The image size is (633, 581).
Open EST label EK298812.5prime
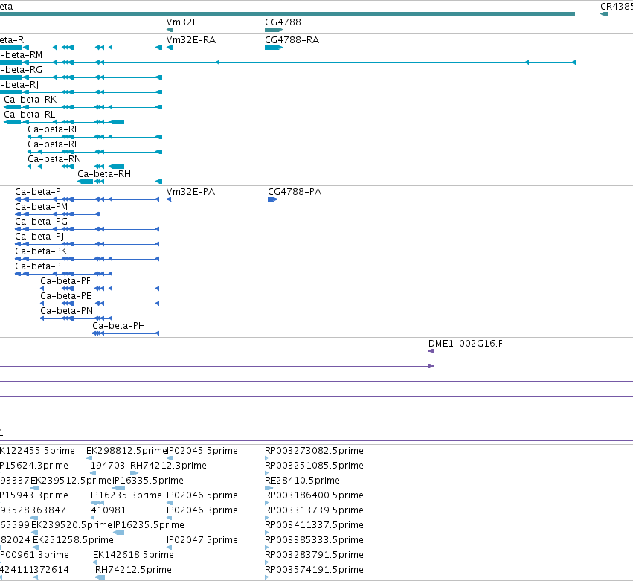(126, 451)
